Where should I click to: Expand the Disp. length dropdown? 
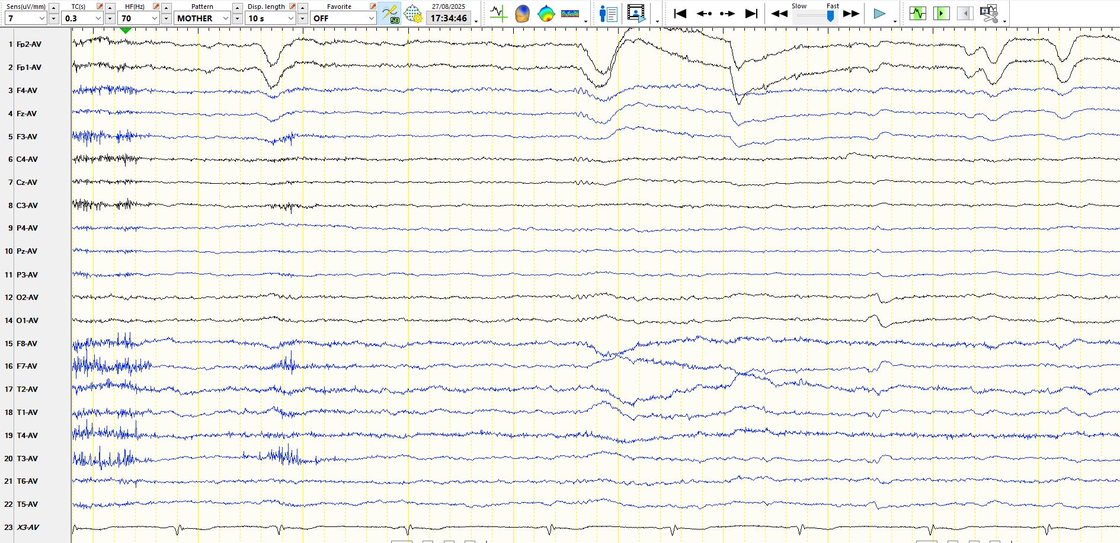pos(290,18)
